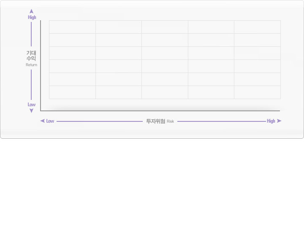Viewport: 304px width, 239px height.
Task: Click the downward arrow below the vertical Low label
Action: point(31,111)
